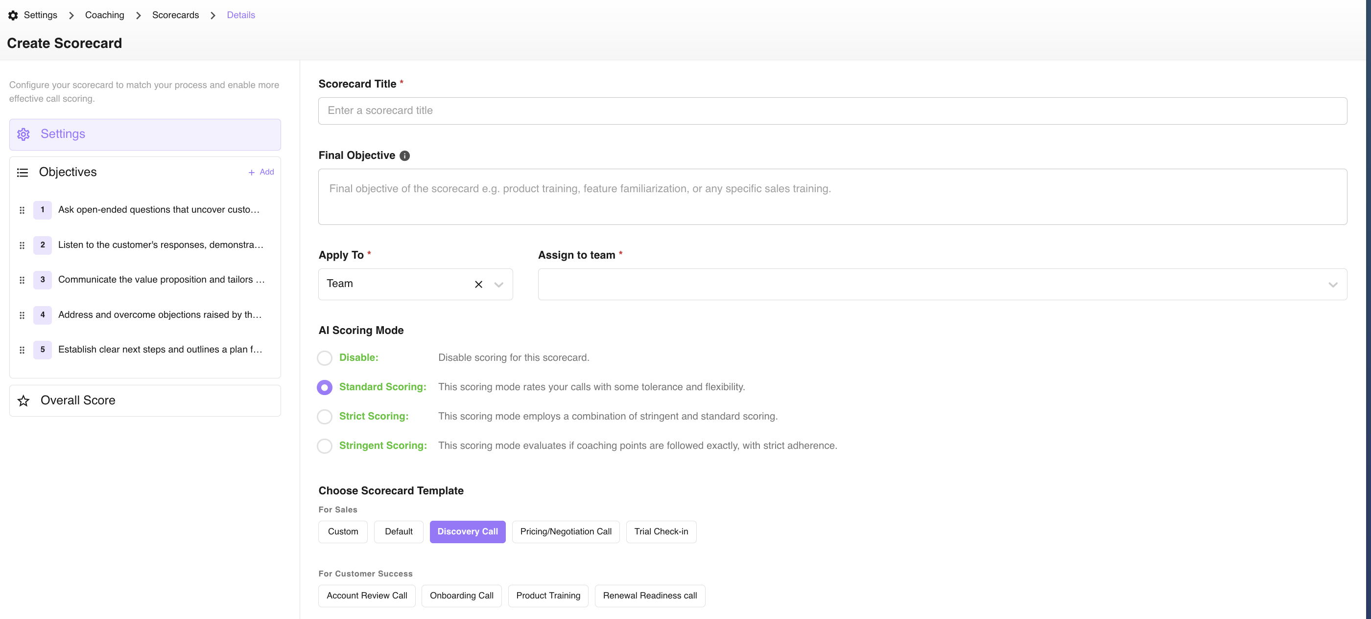
Task: Go to Coaching breadcrumb
Action: [104, 16]
